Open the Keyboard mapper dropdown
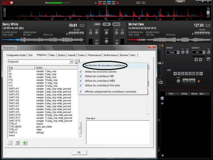 pyautogui.click(x=71, y=62)
